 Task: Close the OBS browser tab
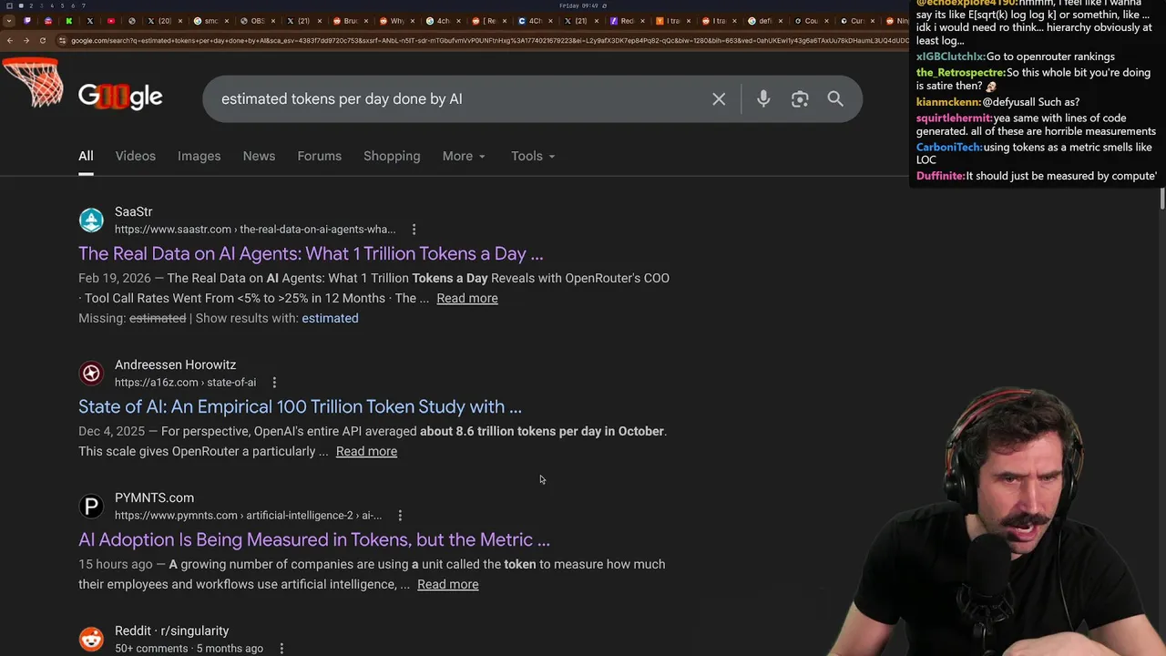(x=273, y=21)
